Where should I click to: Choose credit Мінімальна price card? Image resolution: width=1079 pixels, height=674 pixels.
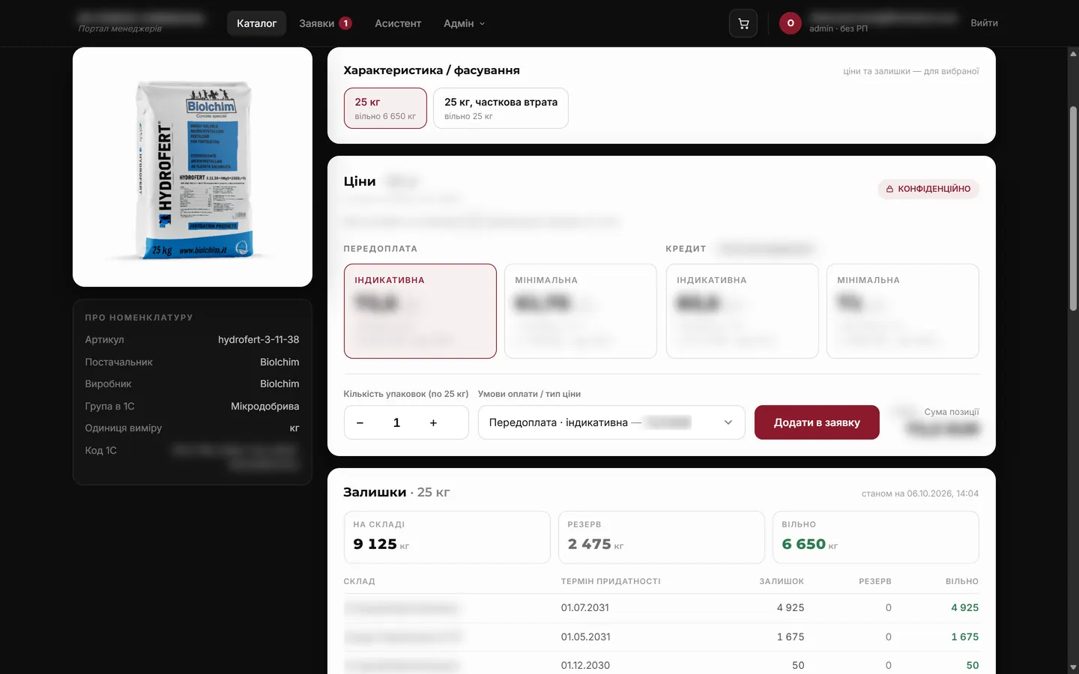pyautogui.click(x=903, y=311)
